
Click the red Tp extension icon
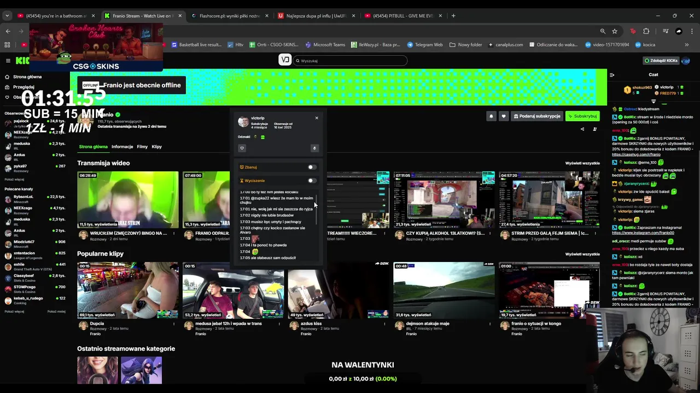point(633,31)
